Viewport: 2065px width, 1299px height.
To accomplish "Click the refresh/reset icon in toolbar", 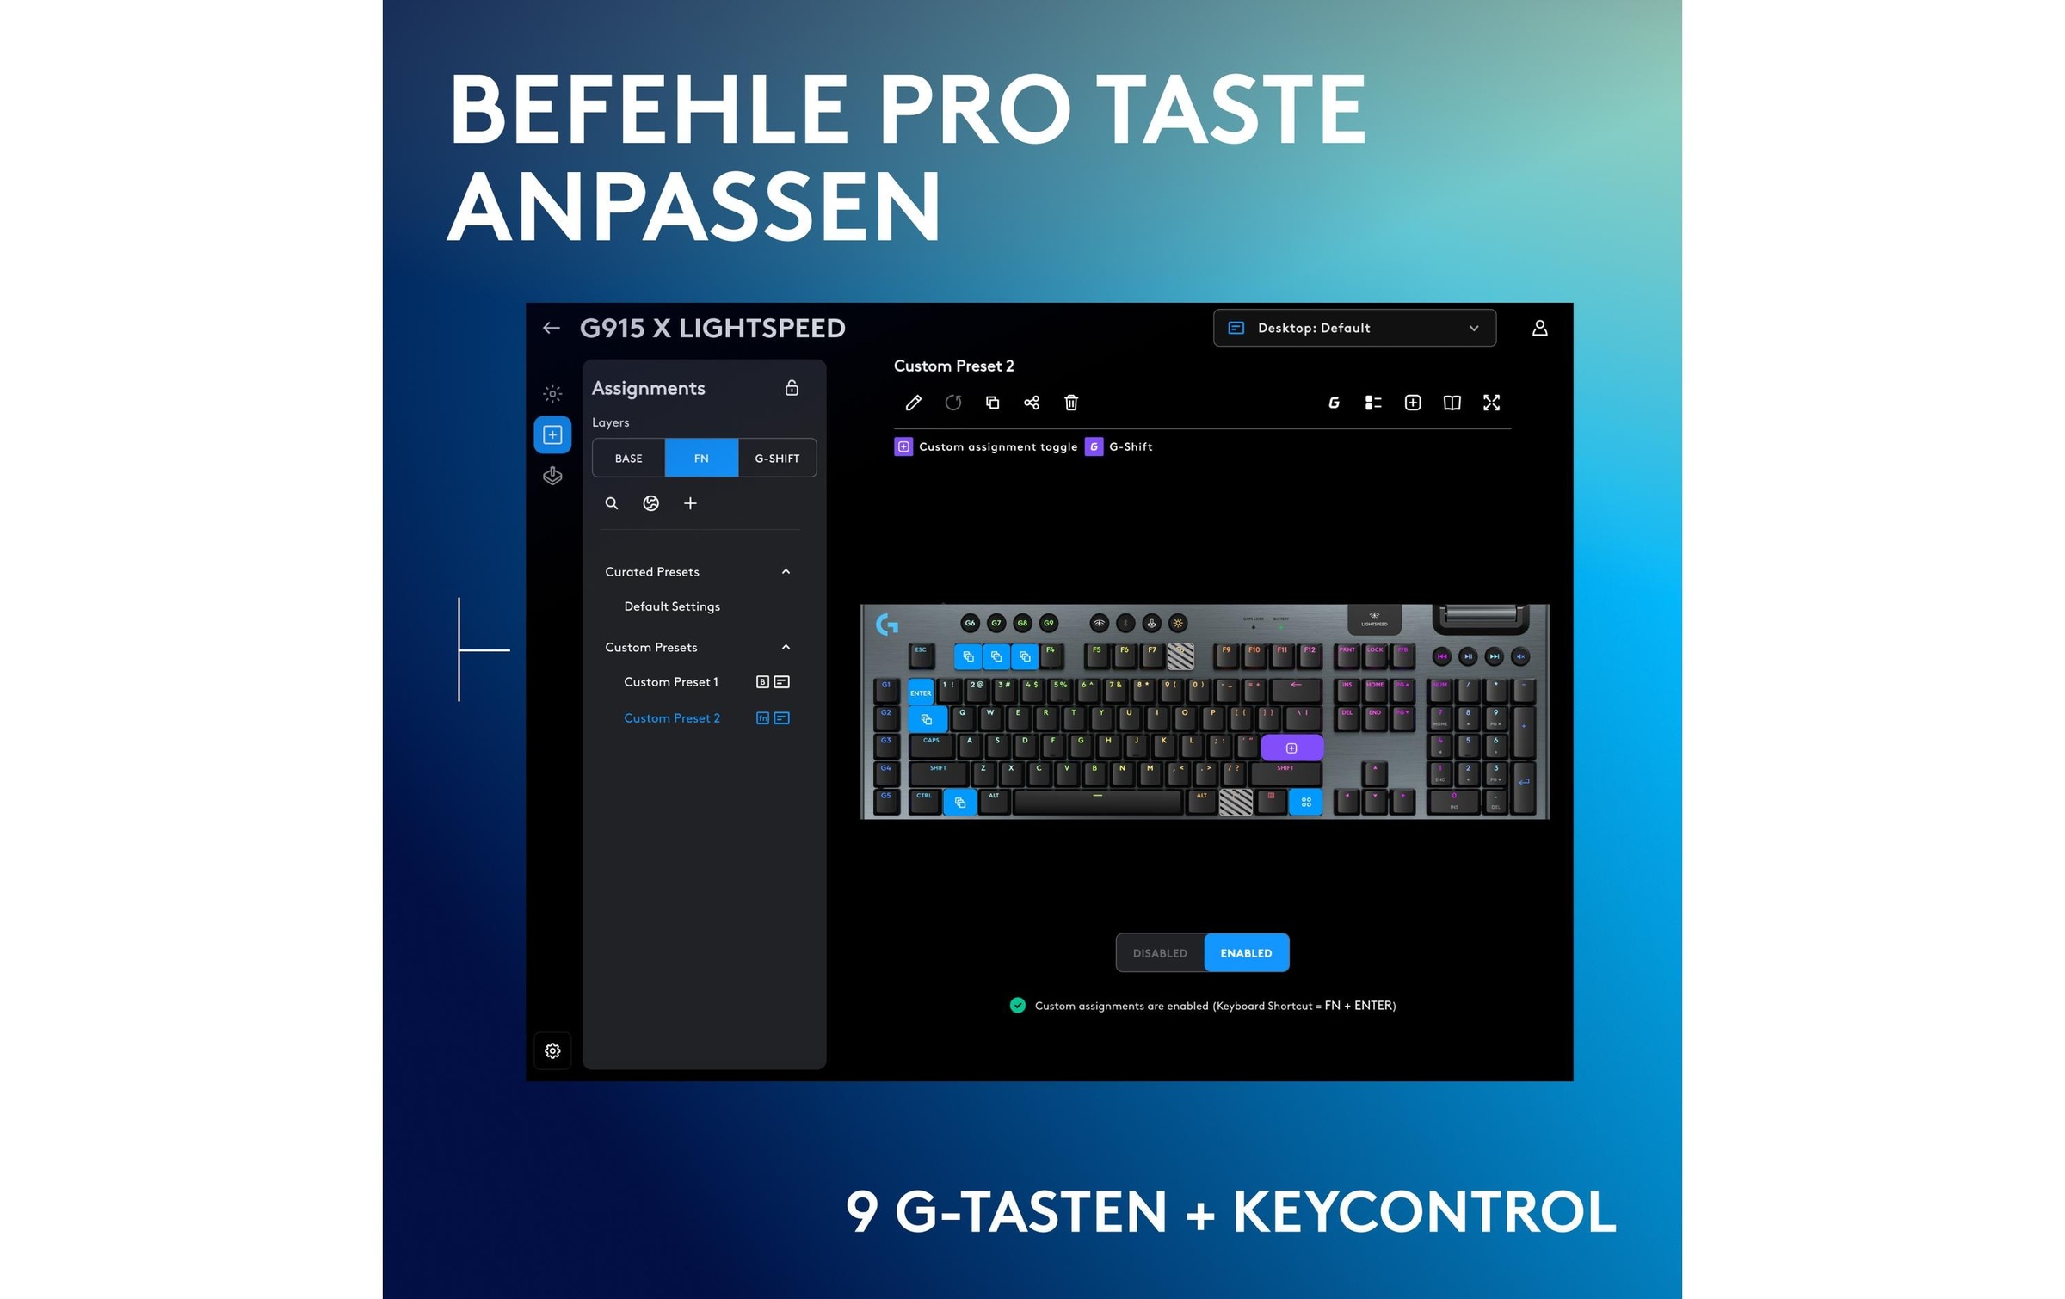I will click(x=953, y=403).
